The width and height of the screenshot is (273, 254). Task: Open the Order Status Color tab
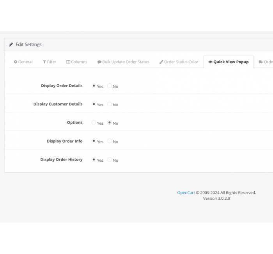pyautogui.click(x=179, y=62)
